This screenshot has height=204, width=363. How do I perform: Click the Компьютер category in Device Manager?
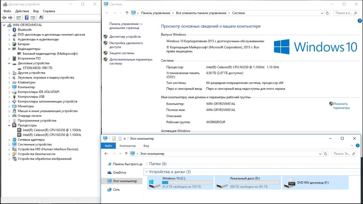coord(26,87)
